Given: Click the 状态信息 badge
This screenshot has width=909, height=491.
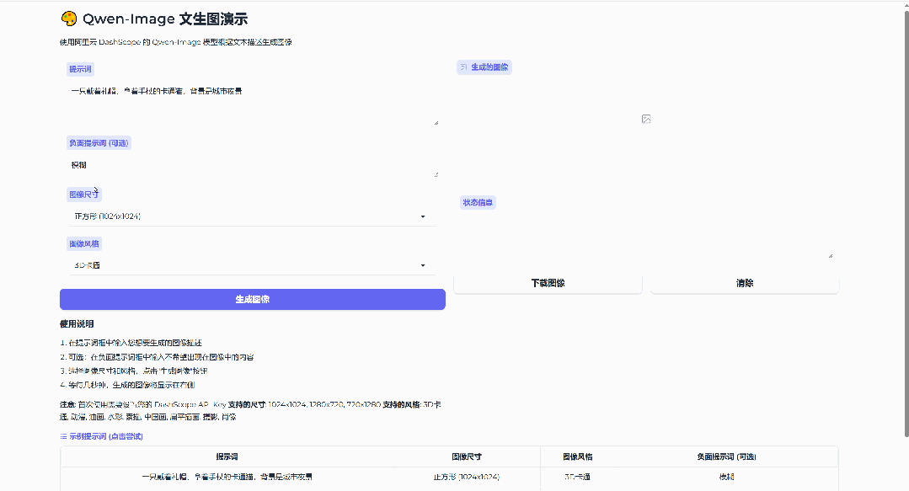Looking at the screenshot, I should coord(479,202).
